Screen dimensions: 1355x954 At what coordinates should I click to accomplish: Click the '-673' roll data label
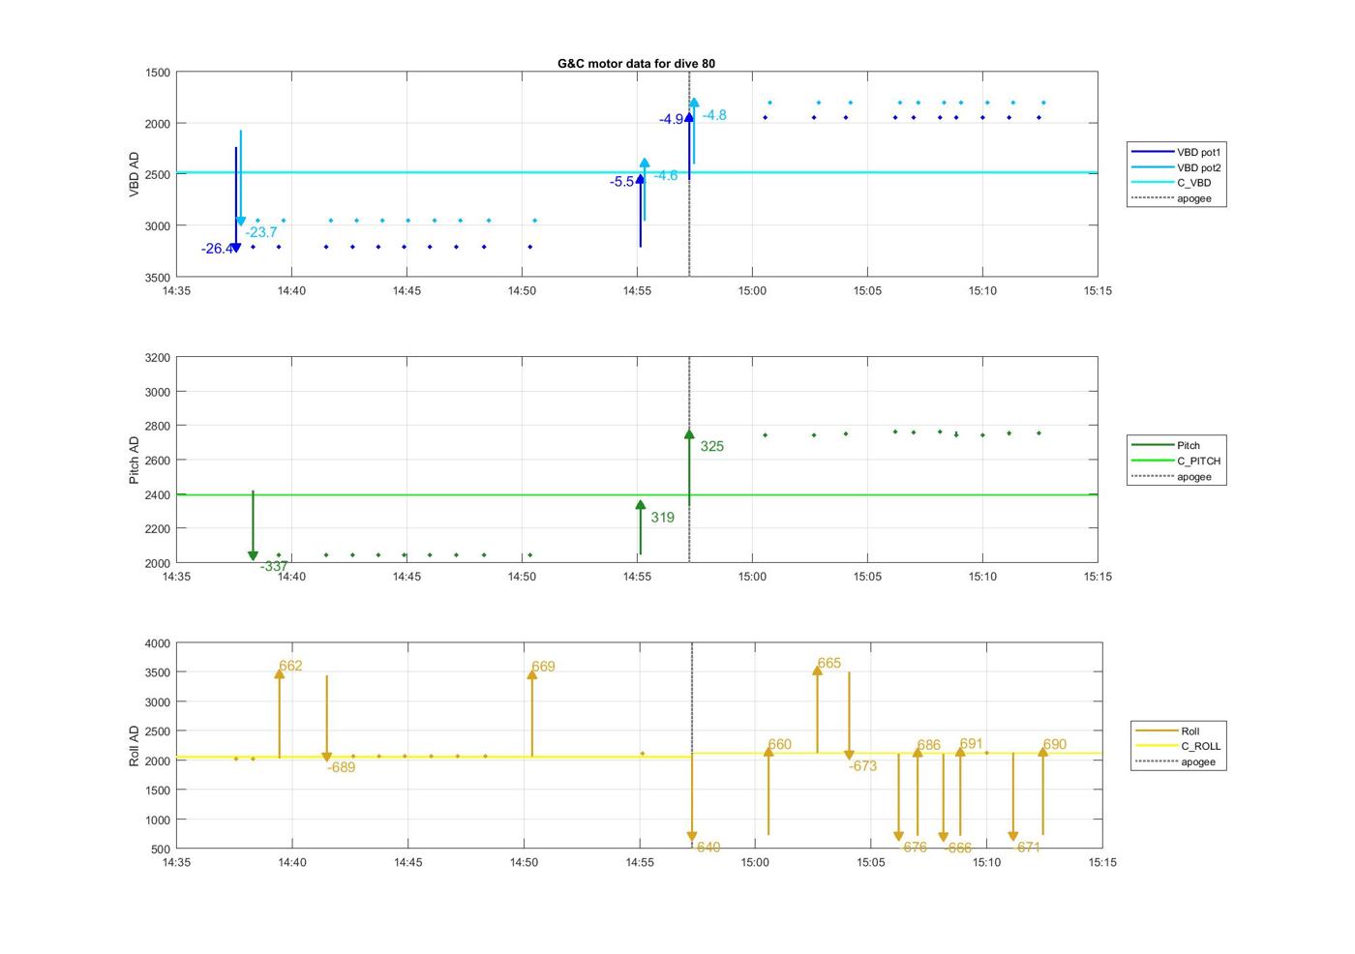(x=862, y=765)
